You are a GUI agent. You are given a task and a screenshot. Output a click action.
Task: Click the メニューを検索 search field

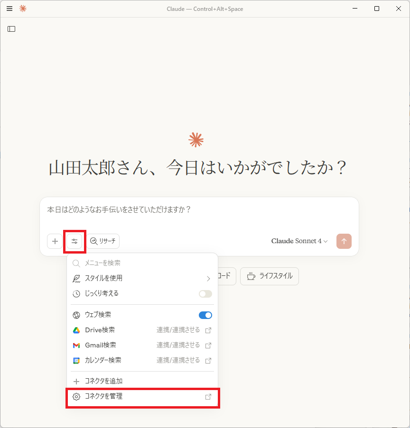pyautogui.click(x=142, y=263)
